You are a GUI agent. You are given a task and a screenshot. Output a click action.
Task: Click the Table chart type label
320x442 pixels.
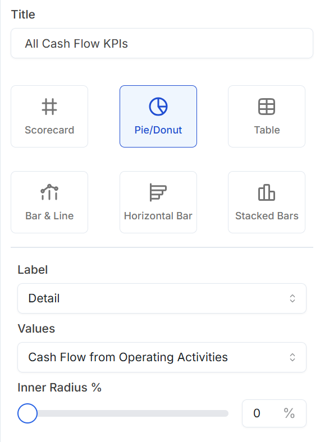[267, 130]
